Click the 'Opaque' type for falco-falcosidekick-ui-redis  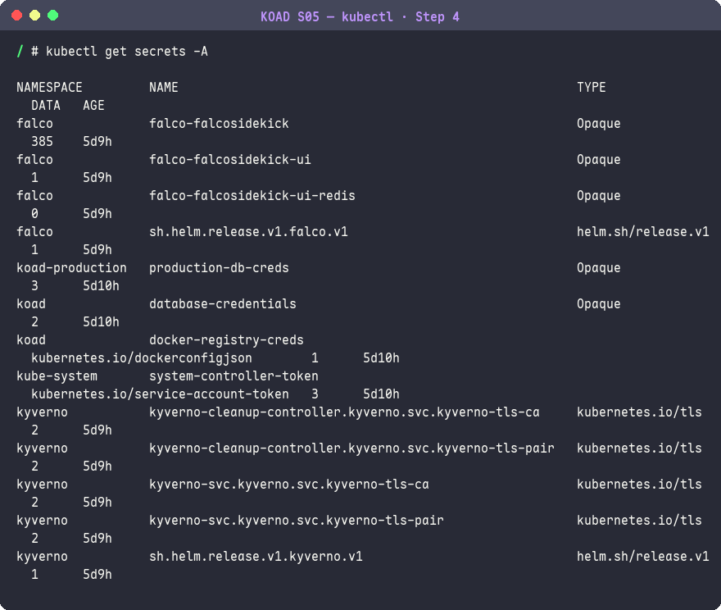(x=599, y=195)
